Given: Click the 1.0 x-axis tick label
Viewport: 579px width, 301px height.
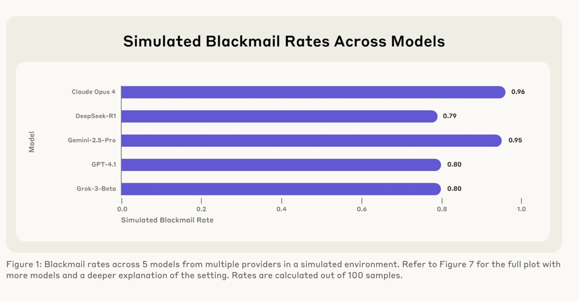Looking at the screenshot, I should click(521, 209).
